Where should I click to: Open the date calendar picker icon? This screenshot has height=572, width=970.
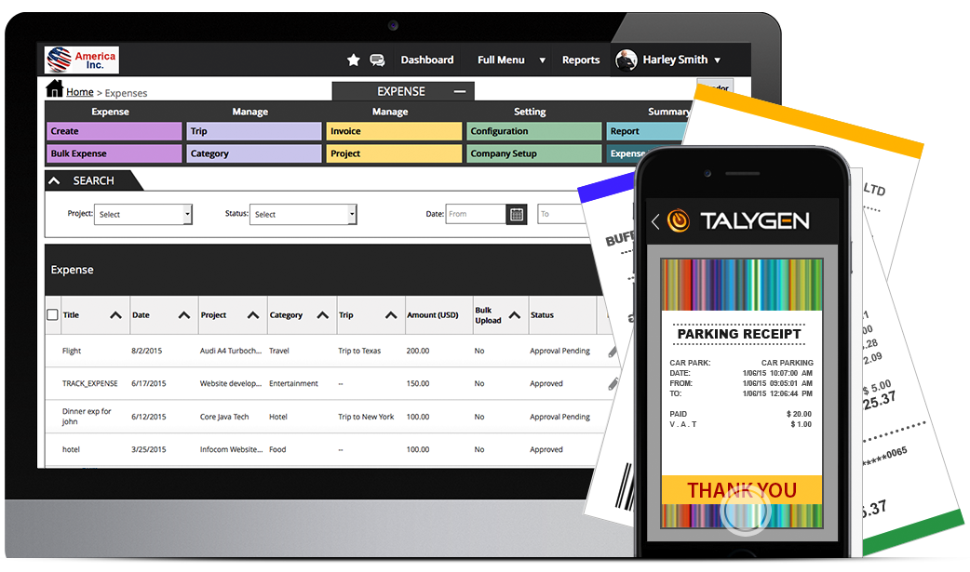click(x=517, y=215)
